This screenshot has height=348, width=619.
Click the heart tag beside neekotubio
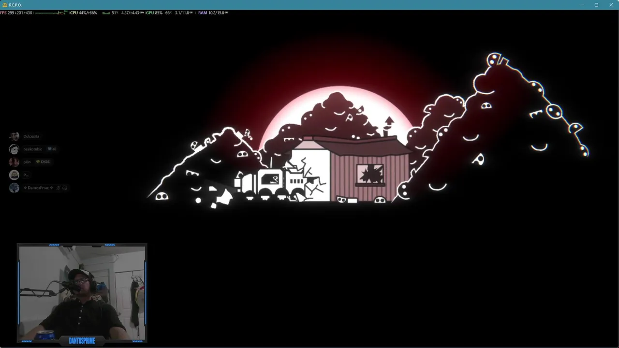(52, 149)
